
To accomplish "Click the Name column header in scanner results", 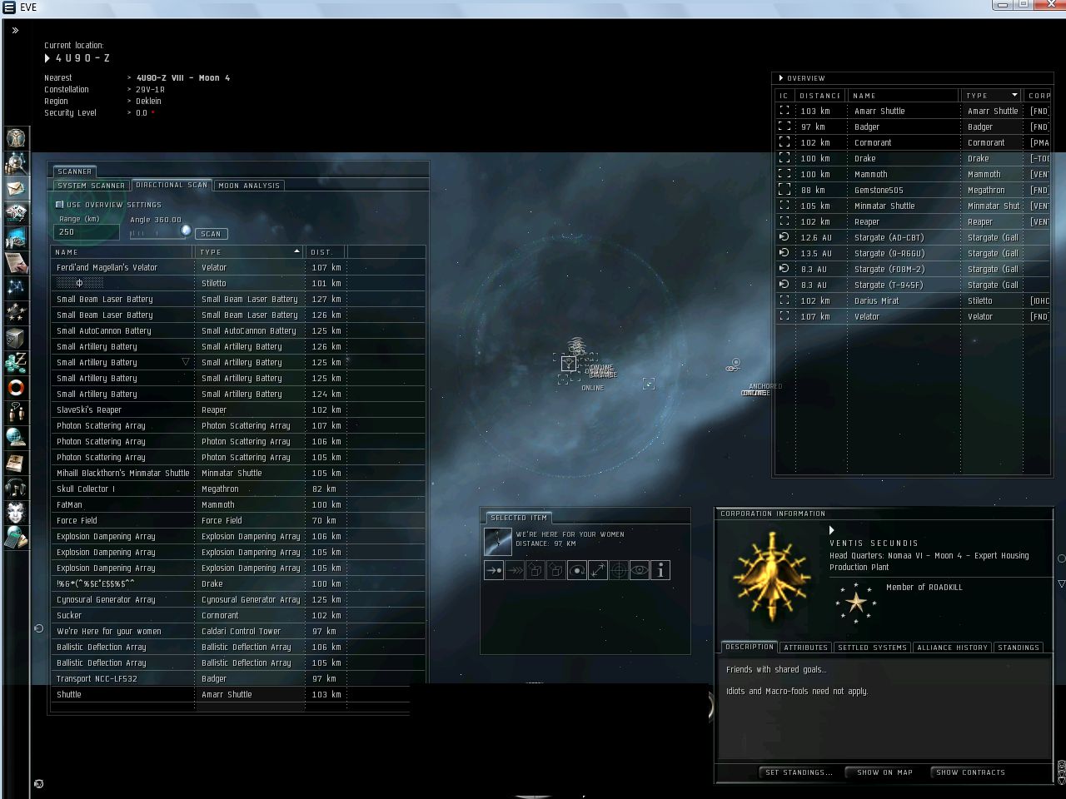I will (x=123, y=251).
